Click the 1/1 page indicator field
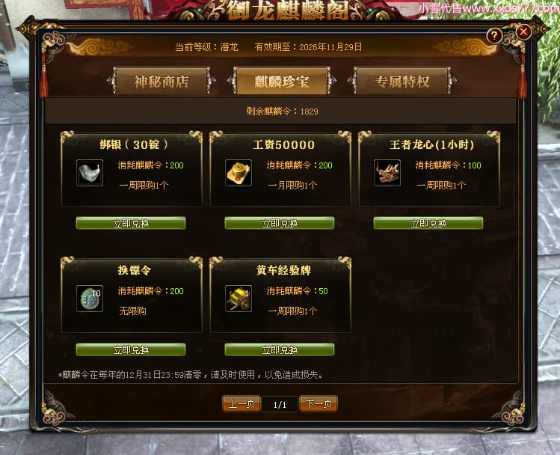The height and width of the screenshot is (455, 560). [x=280, y=404]
